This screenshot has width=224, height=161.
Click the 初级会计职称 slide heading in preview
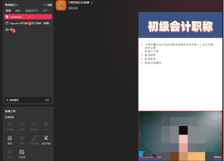coord(180,27)
